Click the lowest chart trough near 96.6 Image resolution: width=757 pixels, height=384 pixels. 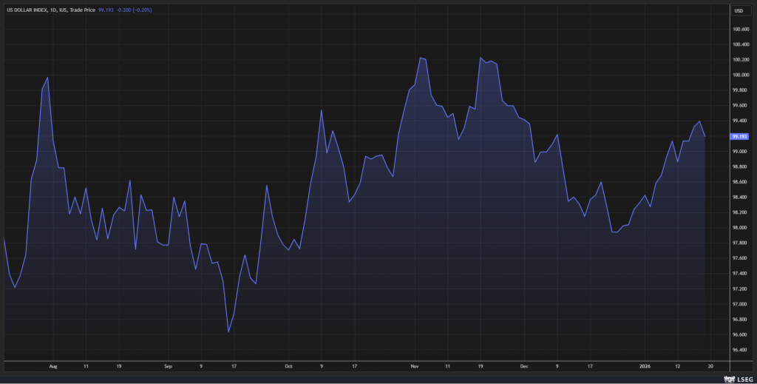[228, 331]
